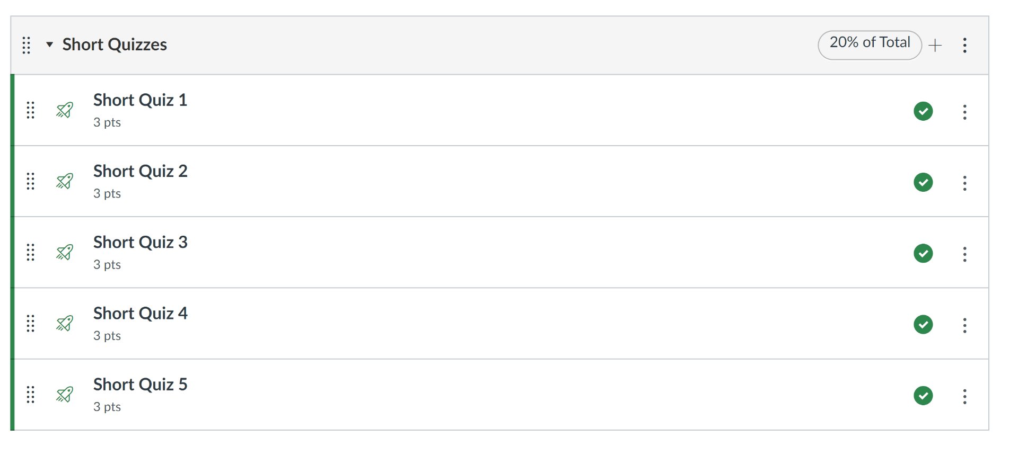Image resolution: width=1018 pixels, height=455 pixels.
Task: Grab the drag handle of Short Quizzes group
Action: 26,45
